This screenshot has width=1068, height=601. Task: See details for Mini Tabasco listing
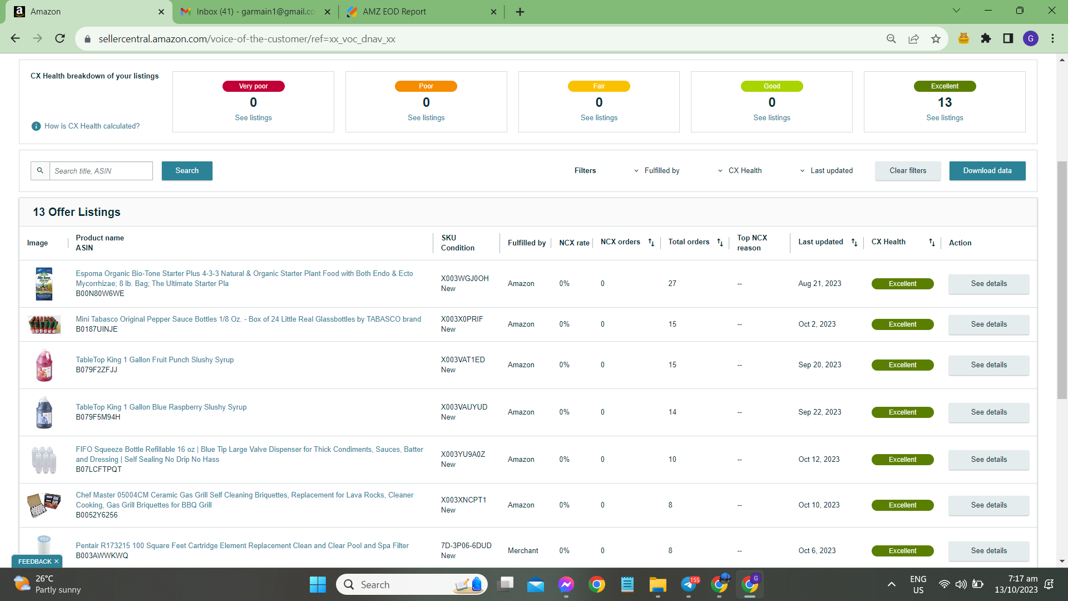(988, 324)
